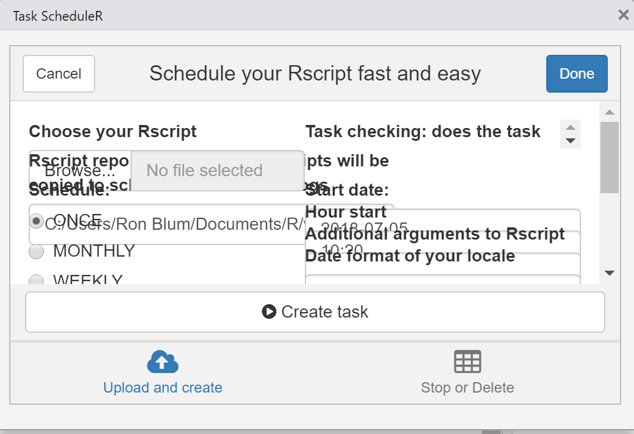Click the No file selected field
This screenshot has width=634, height=434.
click(218, 171)
